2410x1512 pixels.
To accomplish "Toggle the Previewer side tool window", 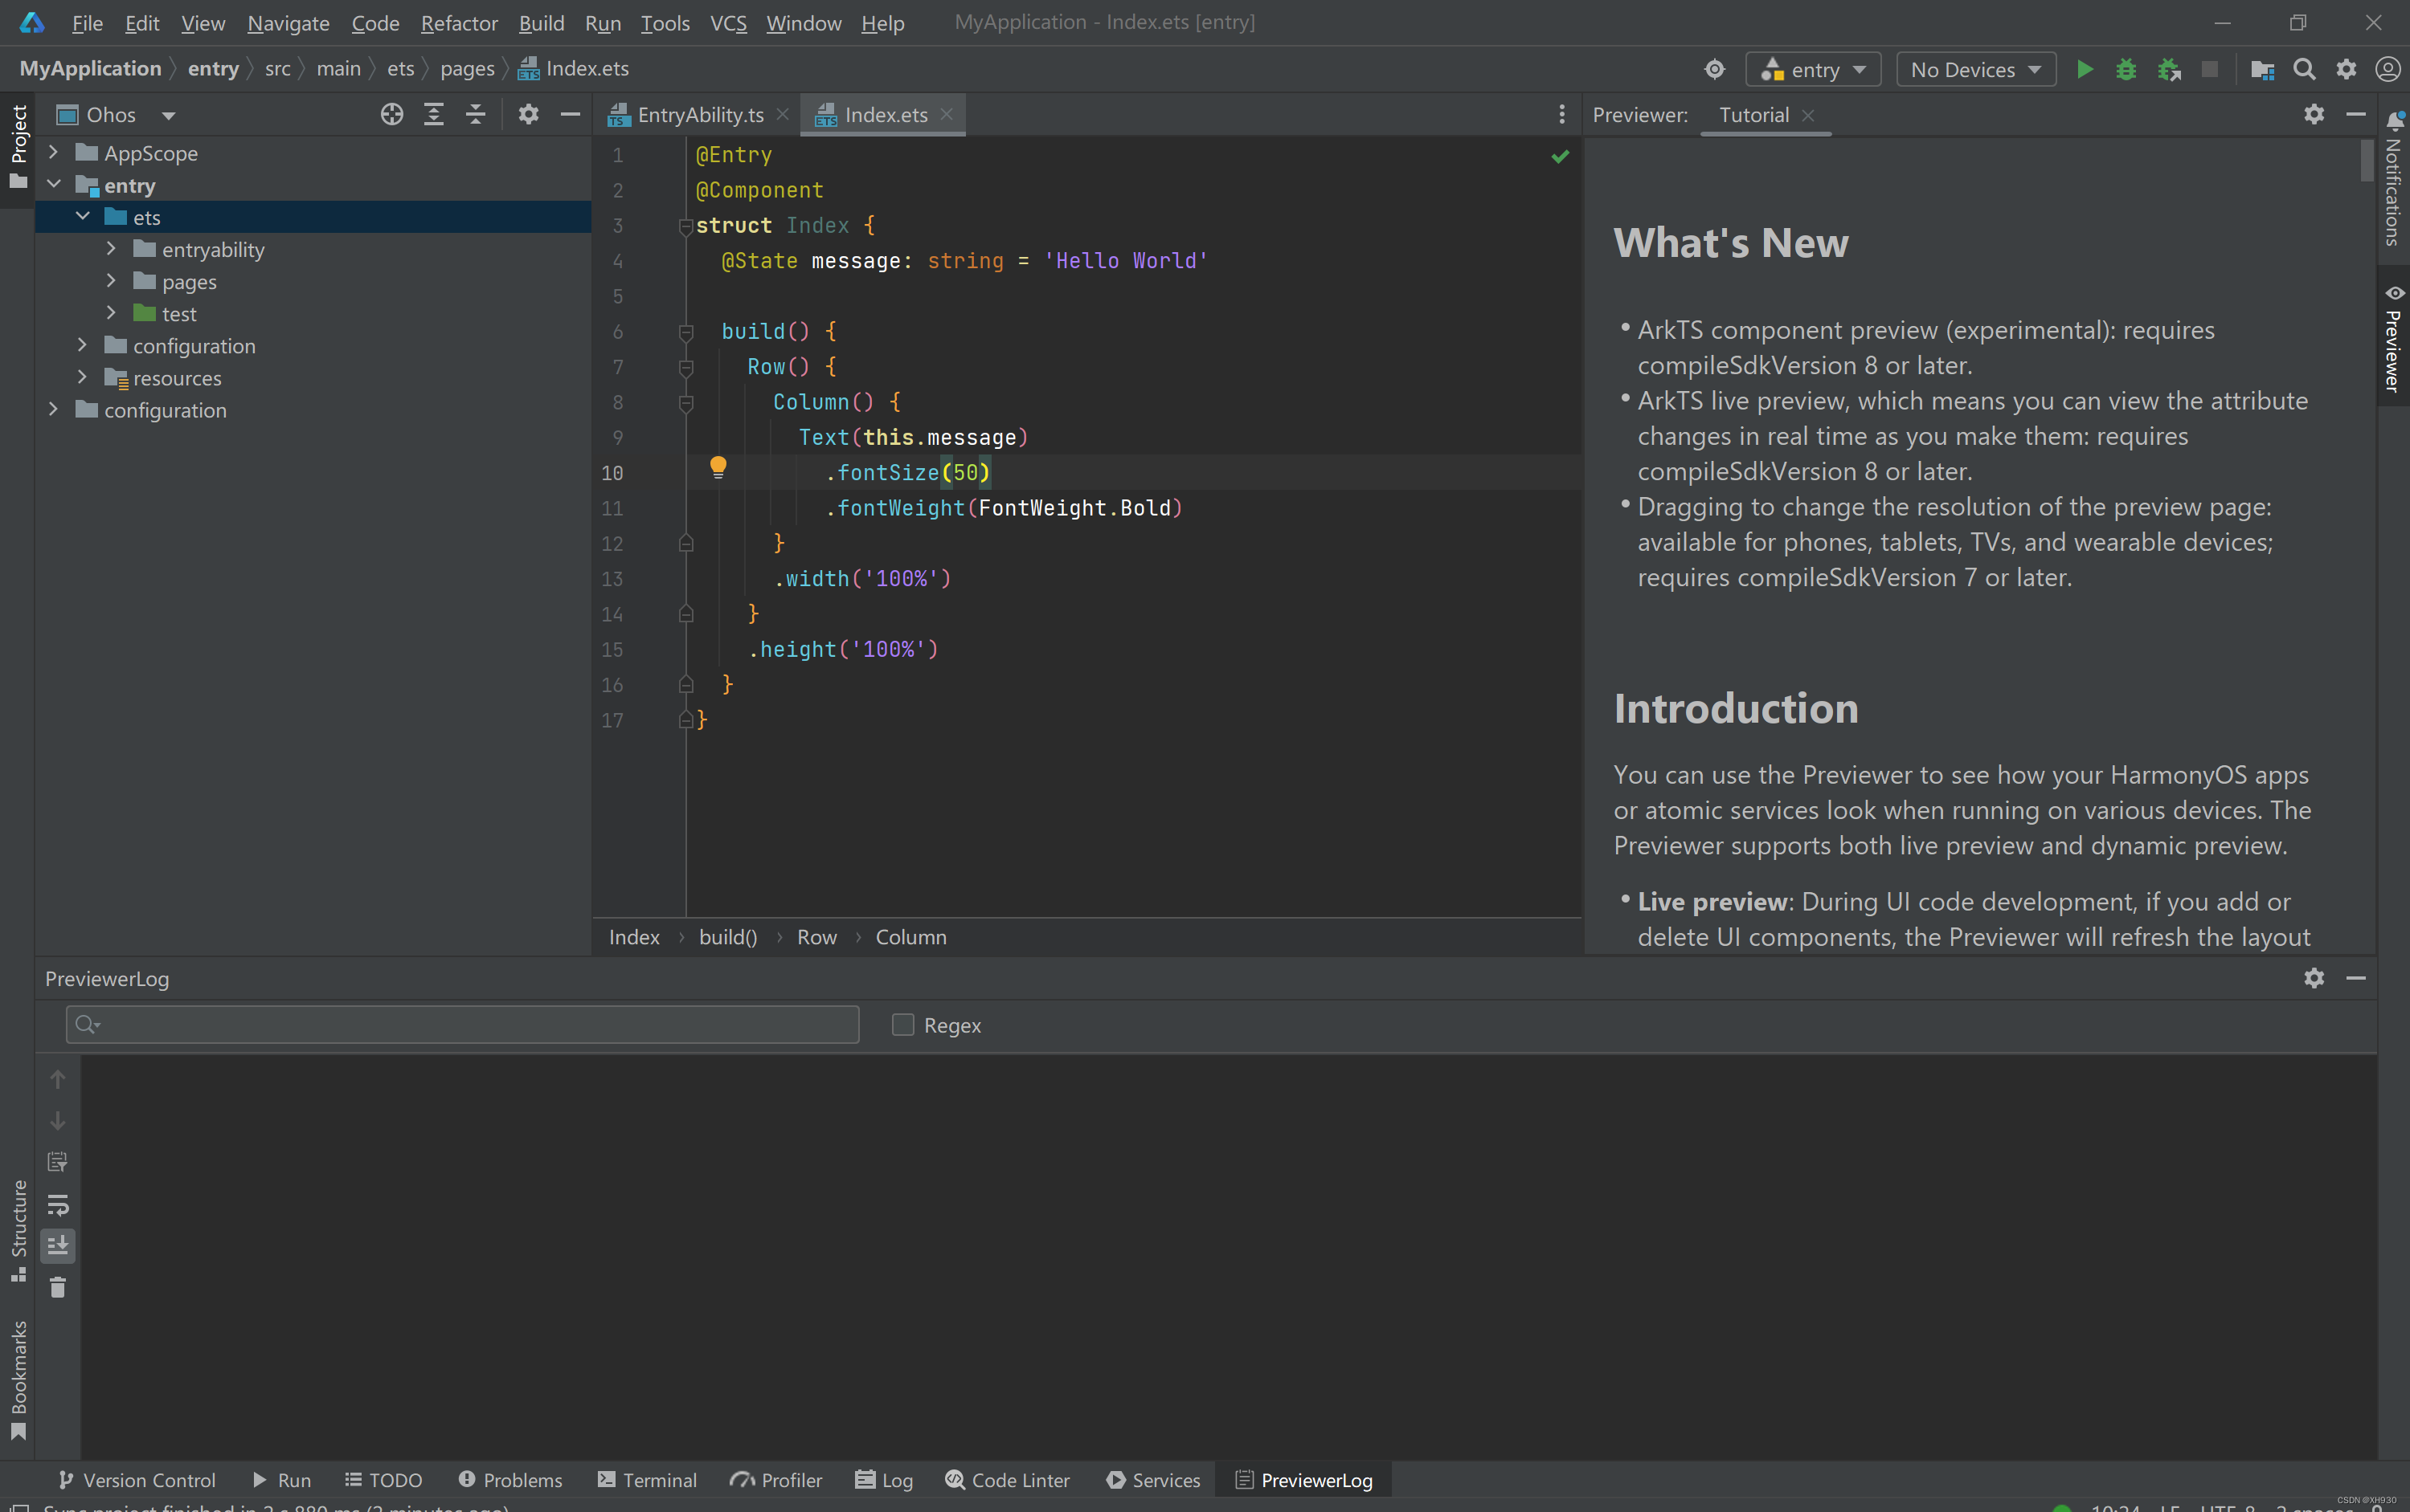I will (x=2393, y=340).
